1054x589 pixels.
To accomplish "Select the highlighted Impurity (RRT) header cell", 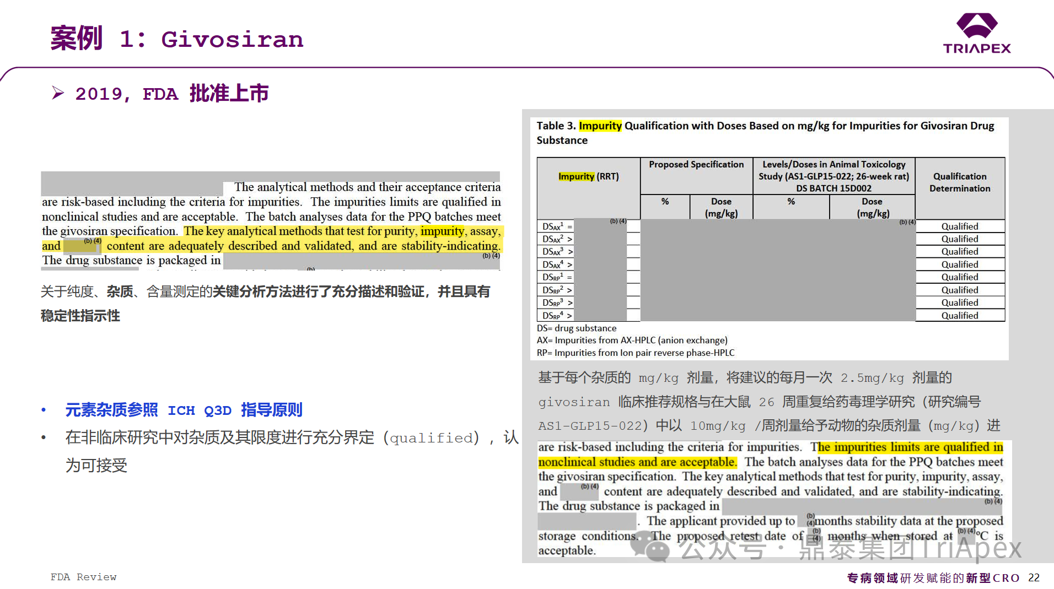I will coord(588,176).
